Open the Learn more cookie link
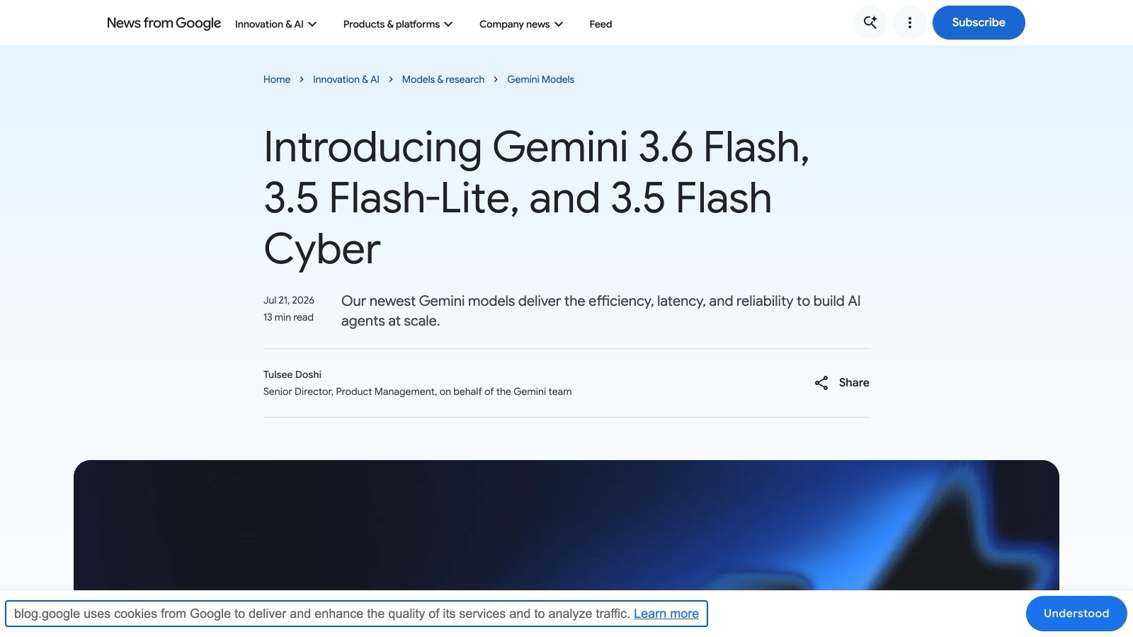Viewport: 1133px width, 637px height. [x=666, y=614]
